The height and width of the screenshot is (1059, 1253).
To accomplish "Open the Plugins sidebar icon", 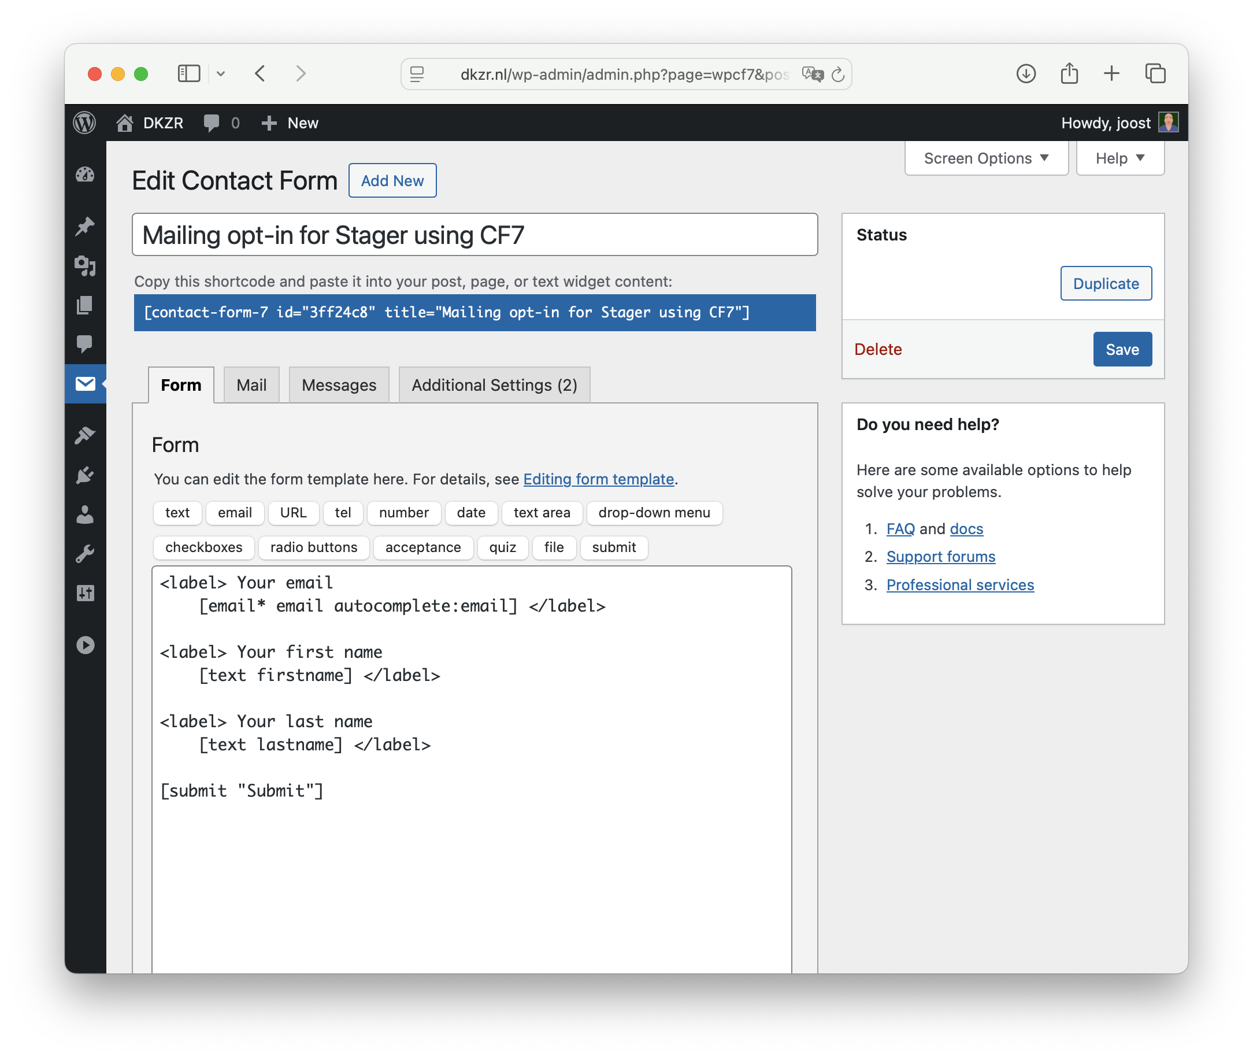I will coord(85,475).
